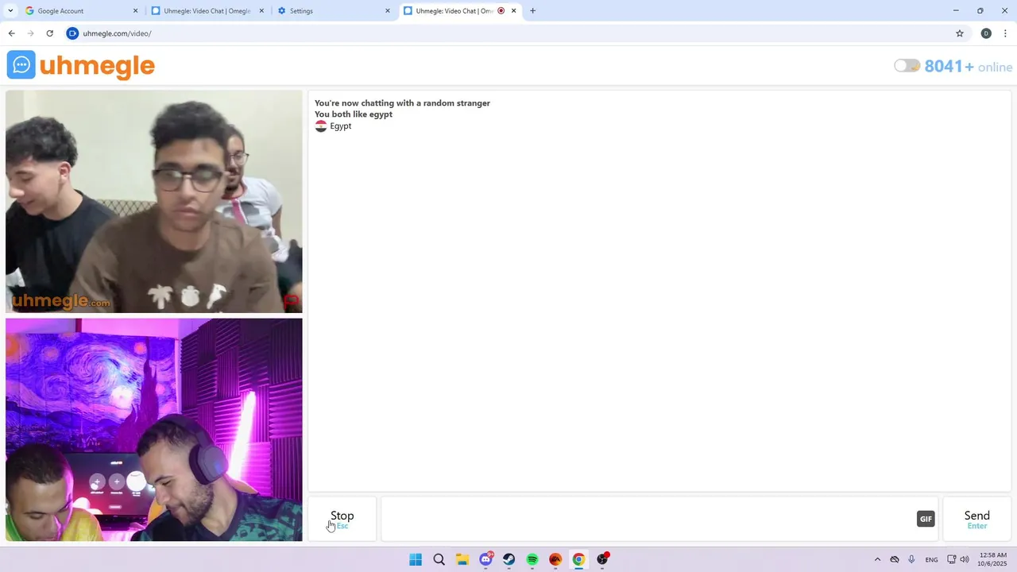The width and height of the screenshot is (1017, 572).
Task: Go back to the previous page
Action: (x=11, y=33)
